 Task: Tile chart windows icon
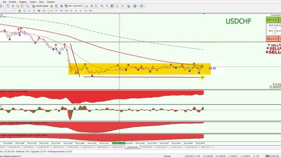[112, 6]
